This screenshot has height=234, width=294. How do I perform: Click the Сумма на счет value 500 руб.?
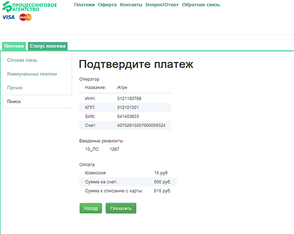(x=162, y=182)
